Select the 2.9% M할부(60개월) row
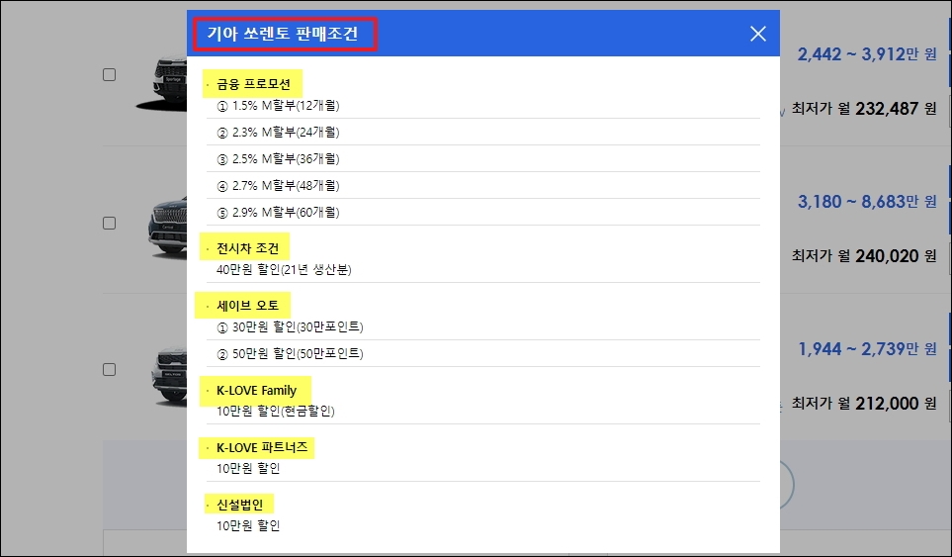 click(482, 212)
